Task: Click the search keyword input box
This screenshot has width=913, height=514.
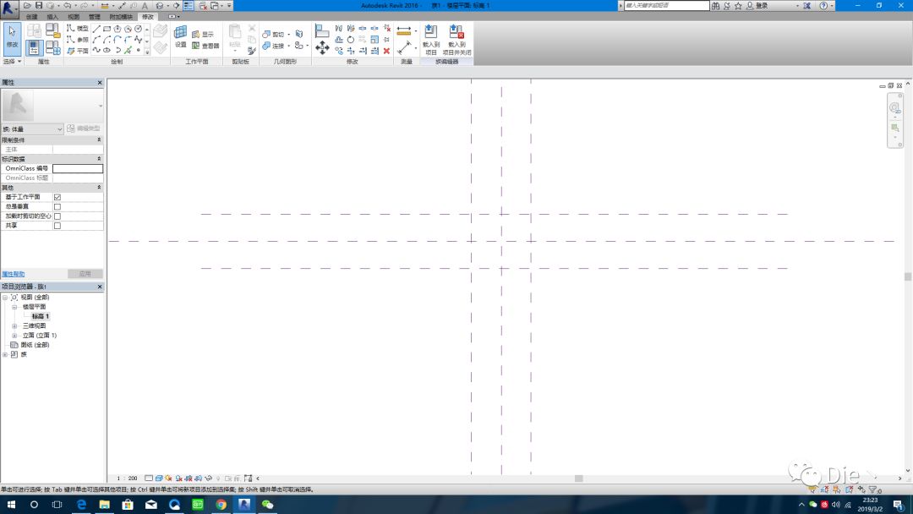Action: [667, 5]
